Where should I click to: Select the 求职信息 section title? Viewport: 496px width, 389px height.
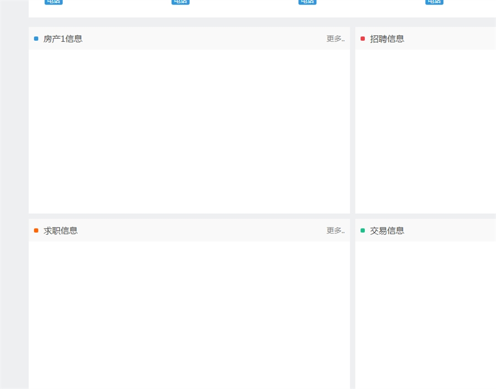point(61,230)
